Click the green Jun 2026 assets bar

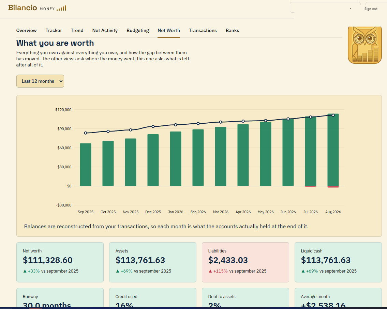click(x=288, y=152)
